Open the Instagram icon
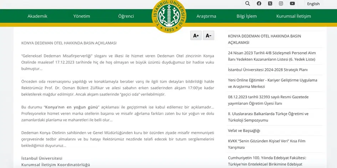 281,4
